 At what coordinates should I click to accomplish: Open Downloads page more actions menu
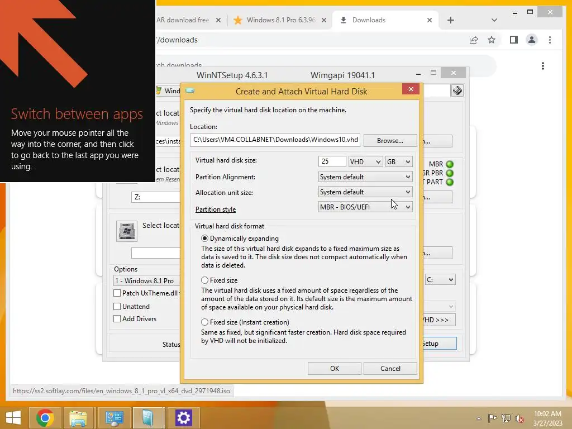(x=543, y=66)
